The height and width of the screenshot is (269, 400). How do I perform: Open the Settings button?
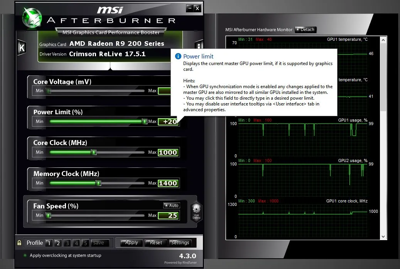point(180,243)
